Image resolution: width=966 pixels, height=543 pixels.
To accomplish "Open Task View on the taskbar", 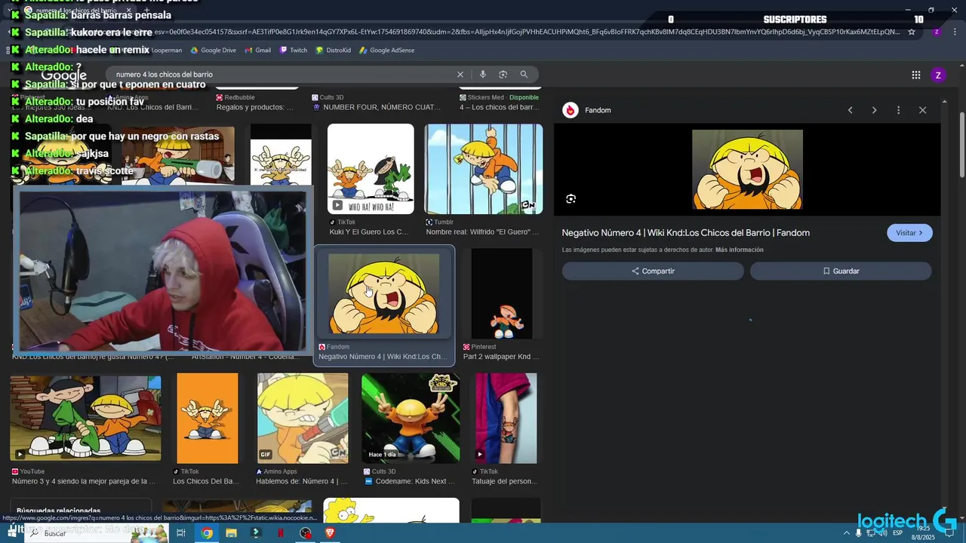I will 181,533.
